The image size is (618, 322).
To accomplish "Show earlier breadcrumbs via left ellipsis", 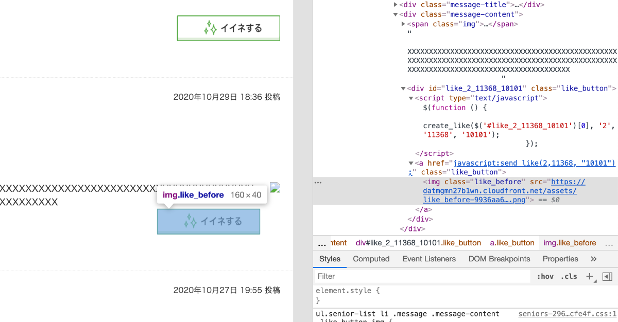I will pos(322,243).
